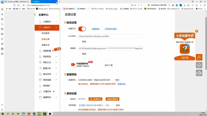Click the 斗鱼直播伴侣 video camera icon

(73, 65)
